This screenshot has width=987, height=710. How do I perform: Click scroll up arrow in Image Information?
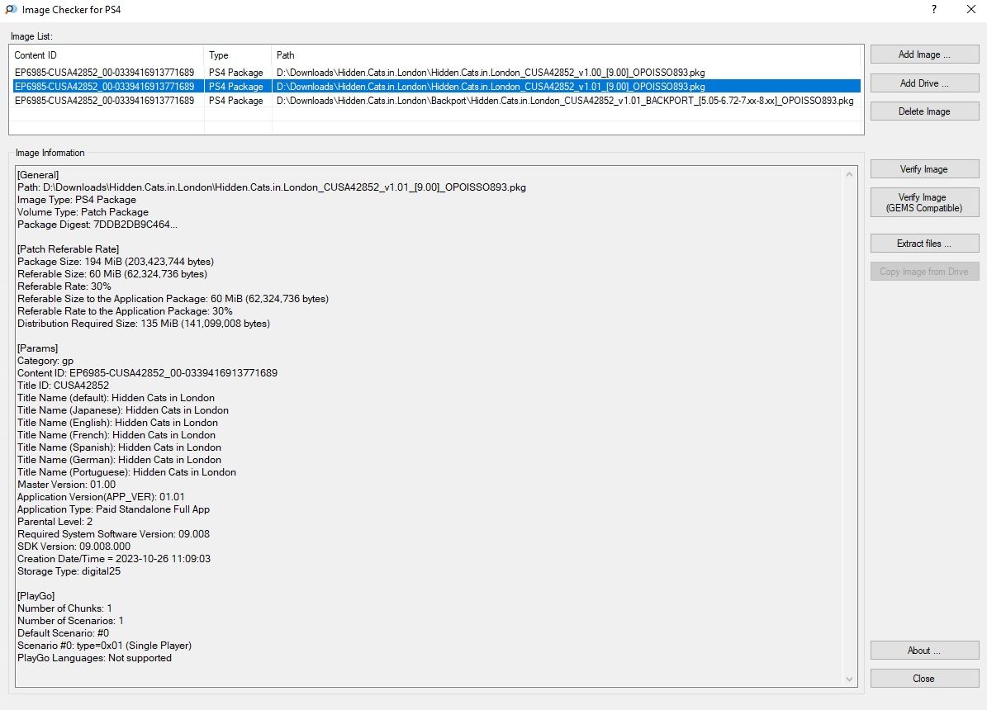coord(849,174)
